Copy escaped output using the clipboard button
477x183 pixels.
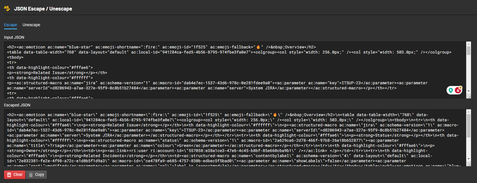[36, 174]
